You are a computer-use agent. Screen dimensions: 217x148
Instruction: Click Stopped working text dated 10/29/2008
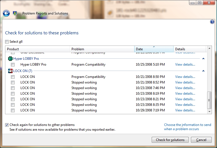pyautogui.click(x=84, y=110)
